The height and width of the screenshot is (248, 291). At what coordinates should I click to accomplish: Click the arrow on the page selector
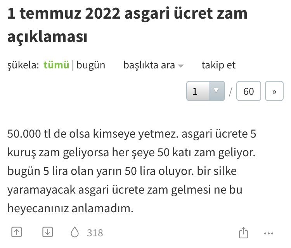coord(217,91)
